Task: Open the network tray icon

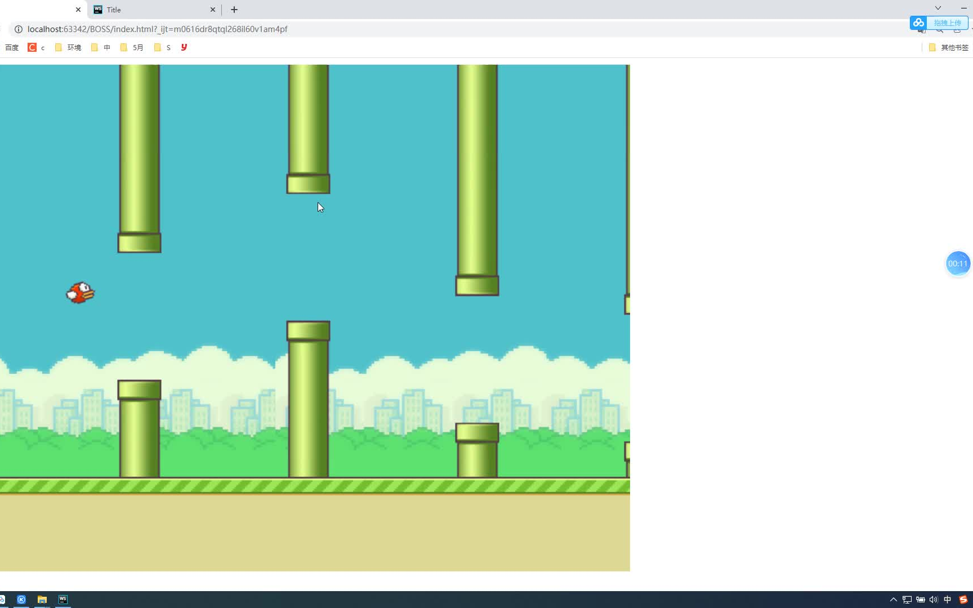Action: click(x=907, y=600)
